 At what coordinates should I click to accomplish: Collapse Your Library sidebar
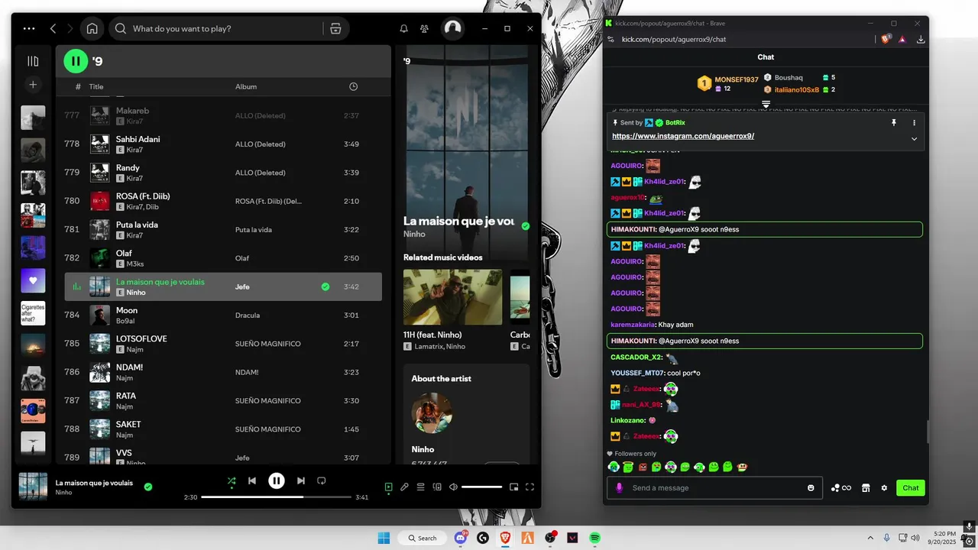(33, 61)
